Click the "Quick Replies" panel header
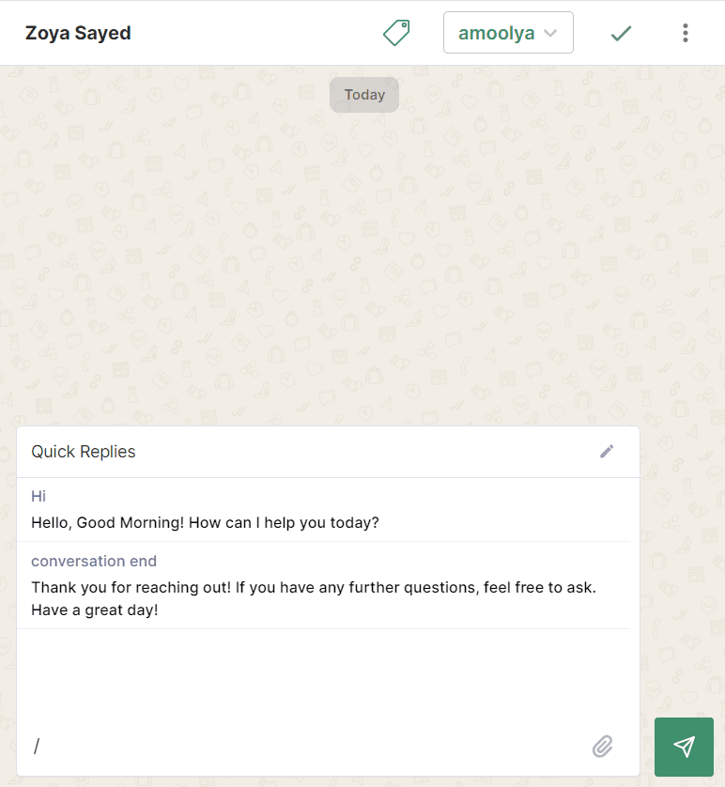 [83, 451]
